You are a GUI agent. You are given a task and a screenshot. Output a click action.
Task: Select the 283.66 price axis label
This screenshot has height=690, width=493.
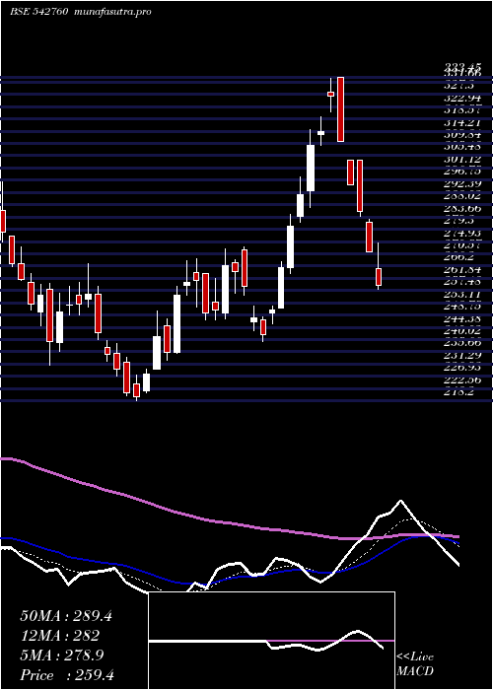pyautogui.click(x=462, y=208)
